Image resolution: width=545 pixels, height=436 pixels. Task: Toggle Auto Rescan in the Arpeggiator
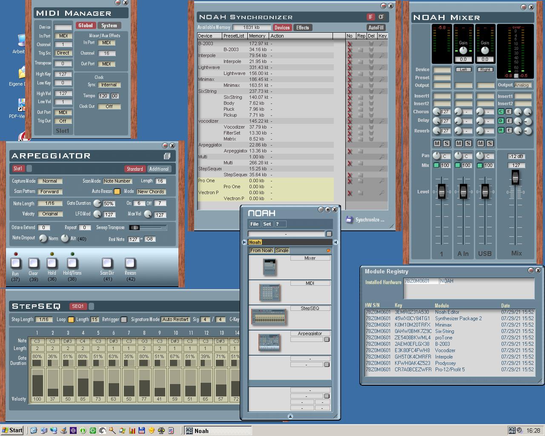click(117, 192)
